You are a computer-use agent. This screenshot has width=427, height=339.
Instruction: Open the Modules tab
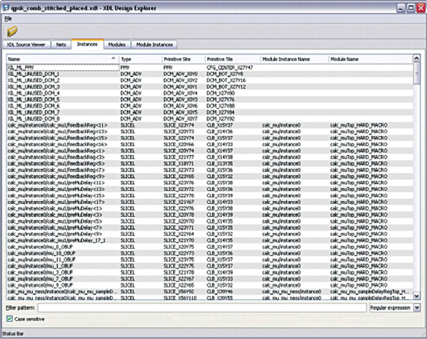117,45
